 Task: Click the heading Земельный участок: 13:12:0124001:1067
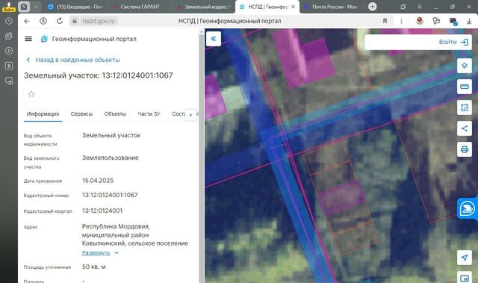tap(99, 75)
